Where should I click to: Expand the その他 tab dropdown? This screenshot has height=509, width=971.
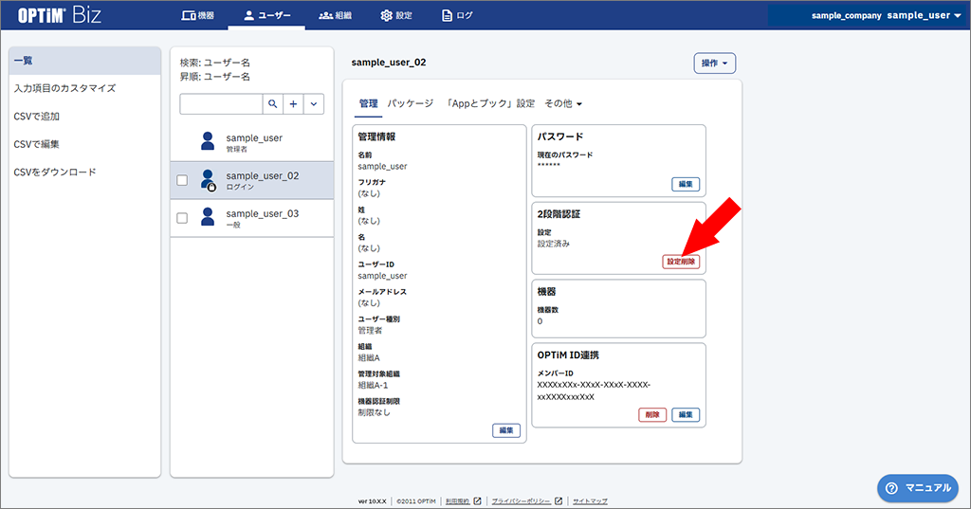(563, 103)
